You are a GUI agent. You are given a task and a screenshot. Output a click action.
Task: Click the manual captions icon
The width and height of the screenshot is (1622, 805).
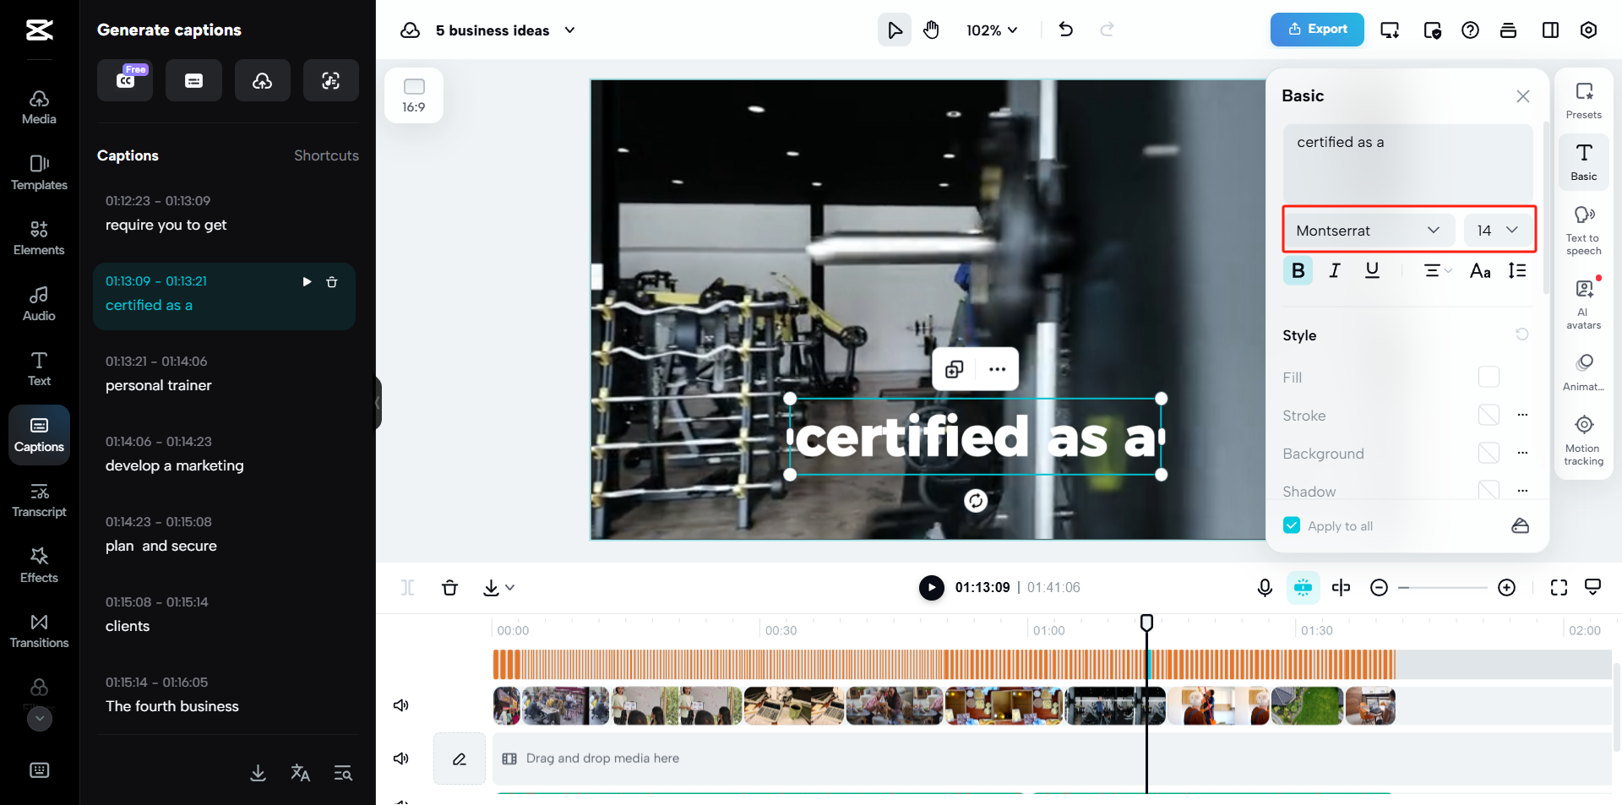click(193, 80)
